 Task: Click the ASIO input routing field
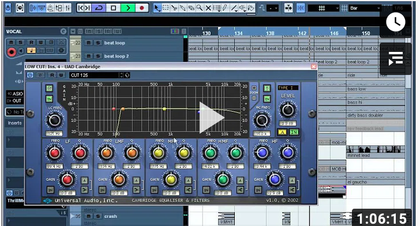tap(15, 93)
